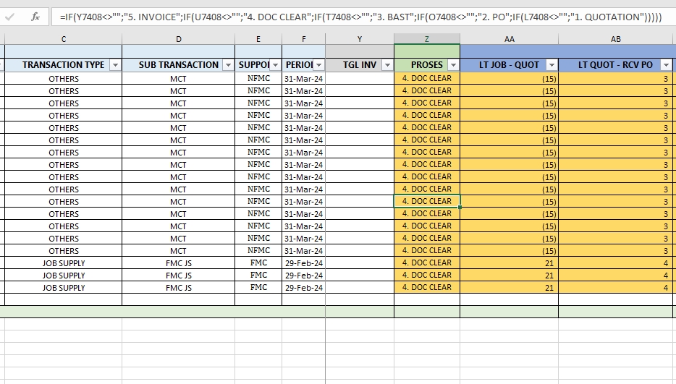Click the LT QUOT - RCV PO header text

tap(615, 65)
